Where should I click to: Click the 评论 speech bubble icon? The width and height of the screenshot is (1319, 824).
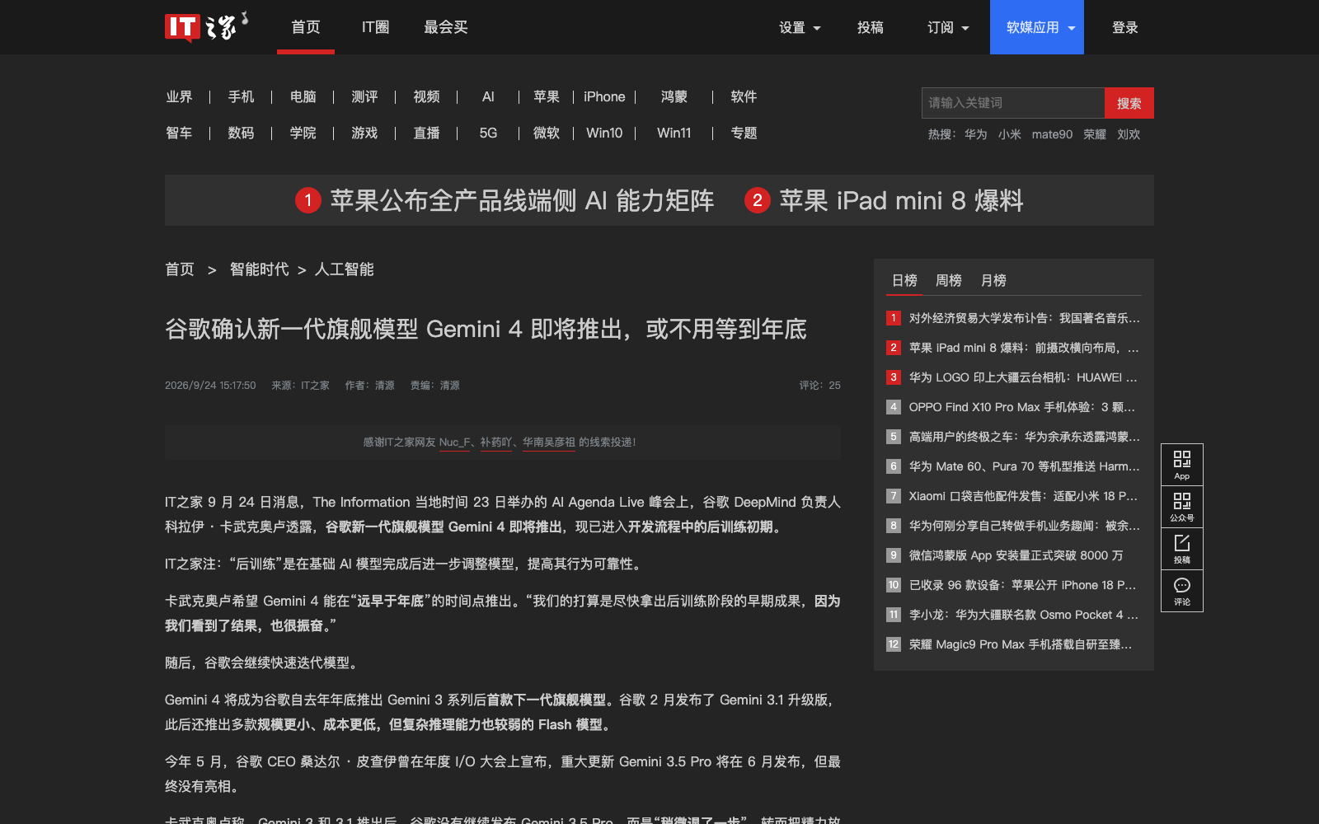click(1182, 591)
